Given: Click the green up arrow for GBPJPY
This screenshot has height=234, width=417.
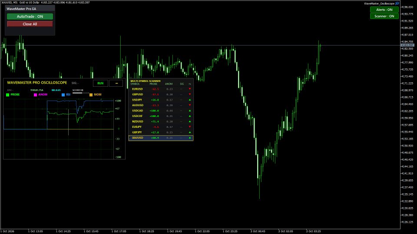Looking at the screenshot, I should 190,133.
